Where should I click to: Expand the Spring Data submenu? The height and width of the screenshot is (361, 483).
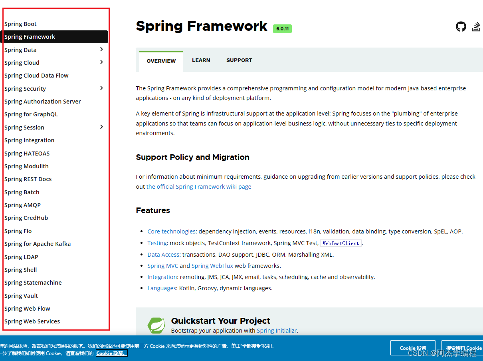click(101, 50)
